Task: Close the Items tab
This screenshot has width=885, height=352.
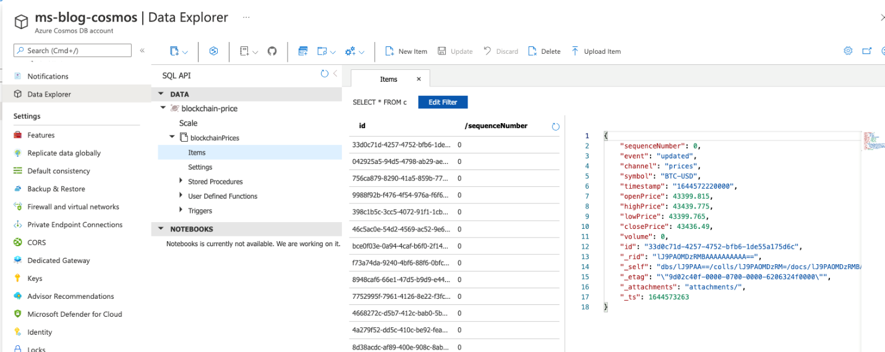Action: (x=419, y=79)
